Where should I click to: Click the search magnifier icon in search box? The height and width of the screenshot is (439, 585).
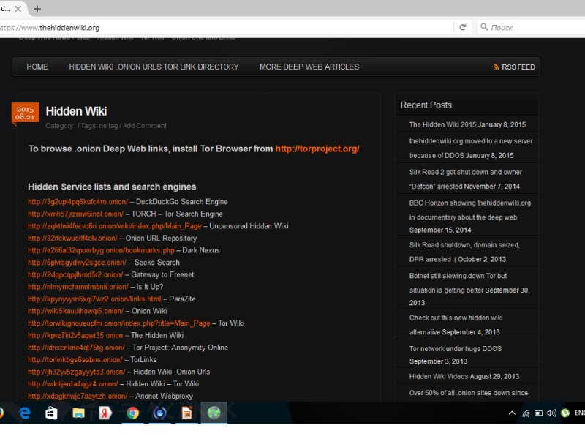click(484, 27)
